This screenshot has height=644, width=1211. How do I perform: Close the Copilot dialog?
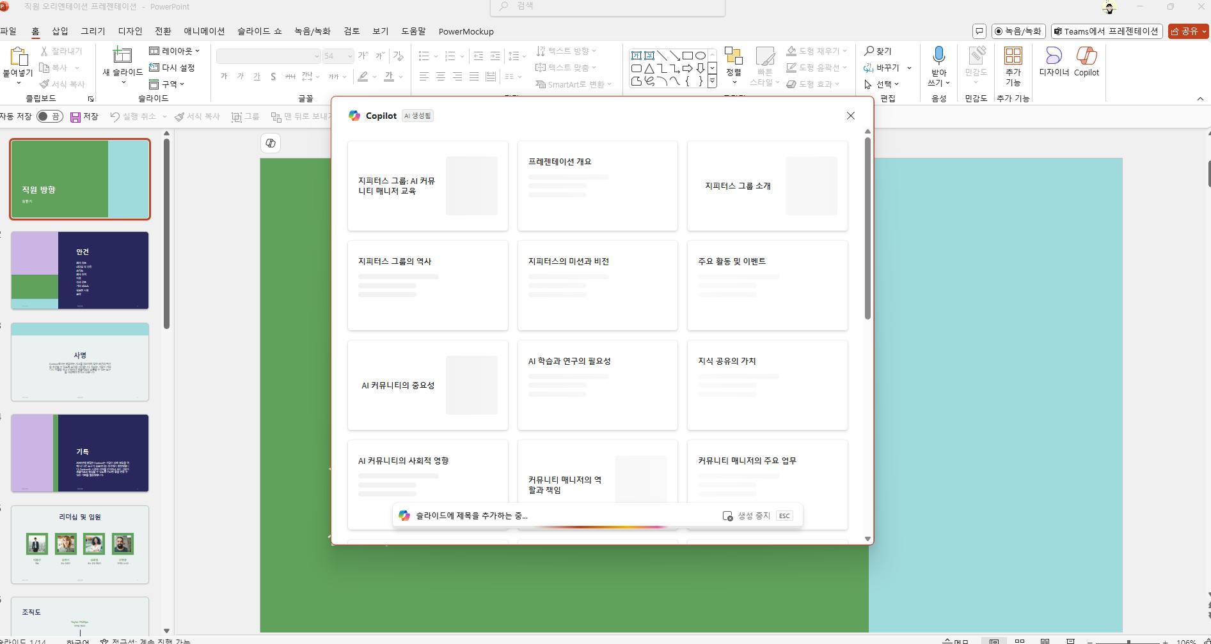pos(850,116)
